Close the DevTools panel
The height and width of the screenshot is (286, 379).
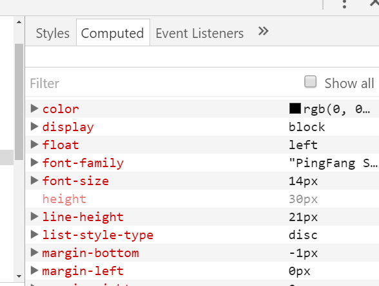374,3
